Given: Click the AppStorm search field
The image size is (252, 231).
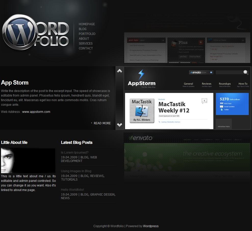Looking at the screenshot, I should point(229,72).
